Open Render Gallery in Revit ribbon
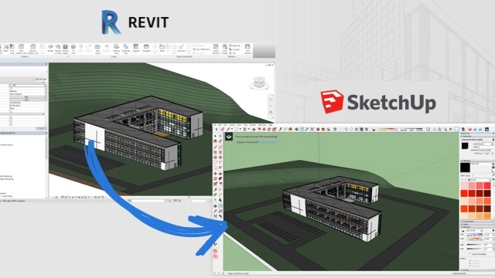The width and height of the screenshot is (495, 278). pos(65,48)
